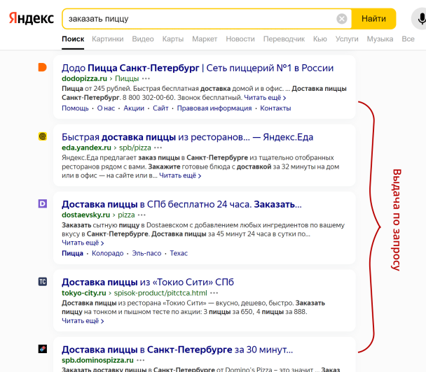The image size is (426, 372).
Task: Click the Dodo Pizza orange favicon
Action: (42, 67)
